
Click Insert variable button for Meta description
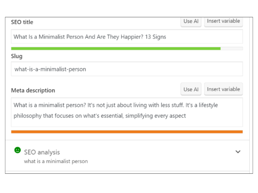coord(223,89)
